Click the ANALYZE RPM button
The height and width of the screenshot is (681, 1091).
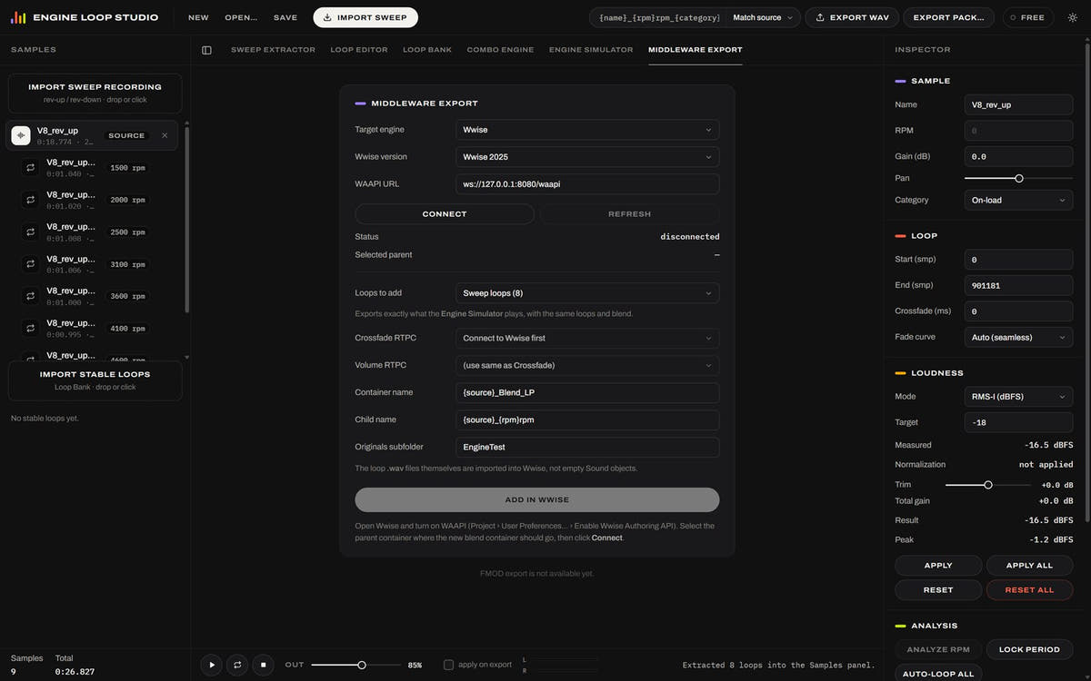click(938, 649)
